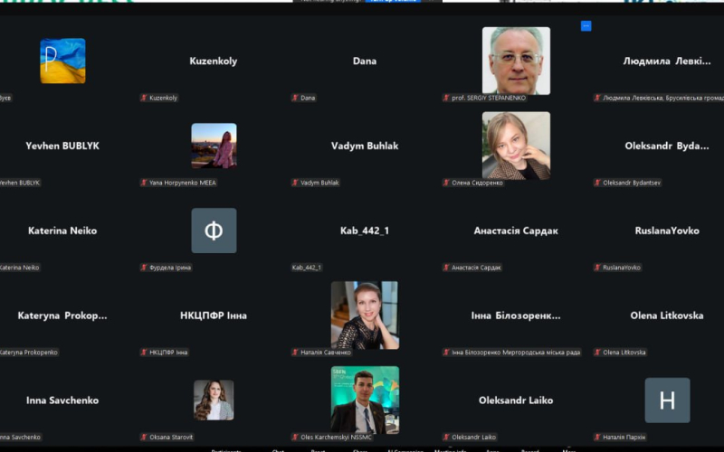Click muted mic icon for Олена Сидоренко
The height and width of the screenshot is (452, 724).
[446, 183]
